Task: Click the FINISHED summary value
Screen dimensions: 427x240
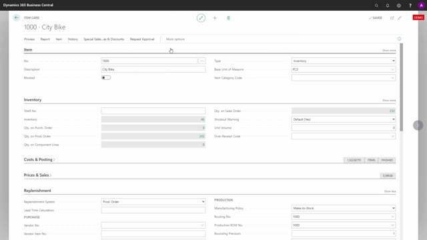Action: 387,160
